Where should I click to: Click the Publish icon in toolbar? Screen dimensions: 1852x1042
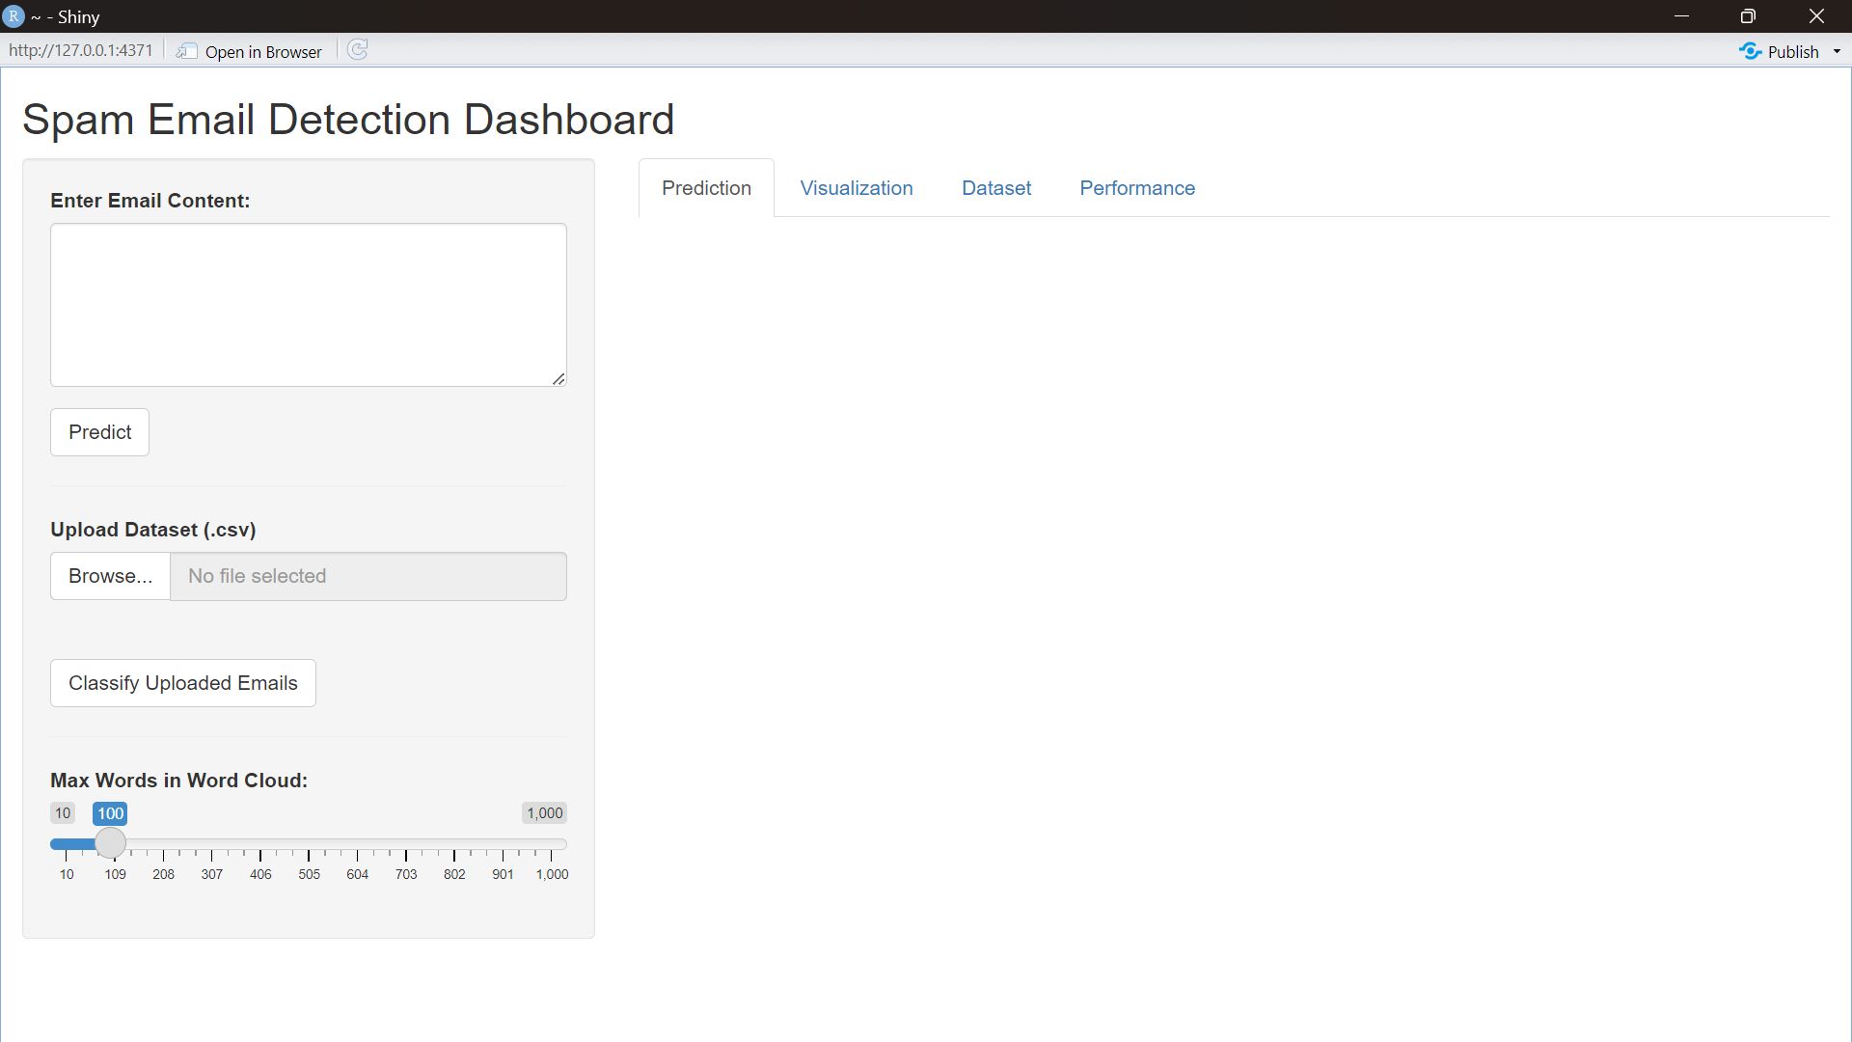tap(1750, 51)
